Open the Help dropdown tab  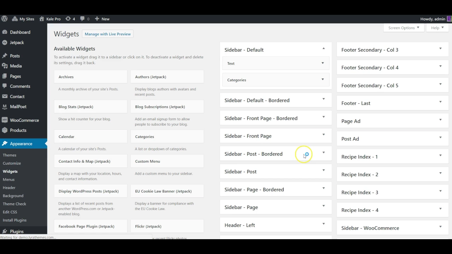tap(437, 28)
